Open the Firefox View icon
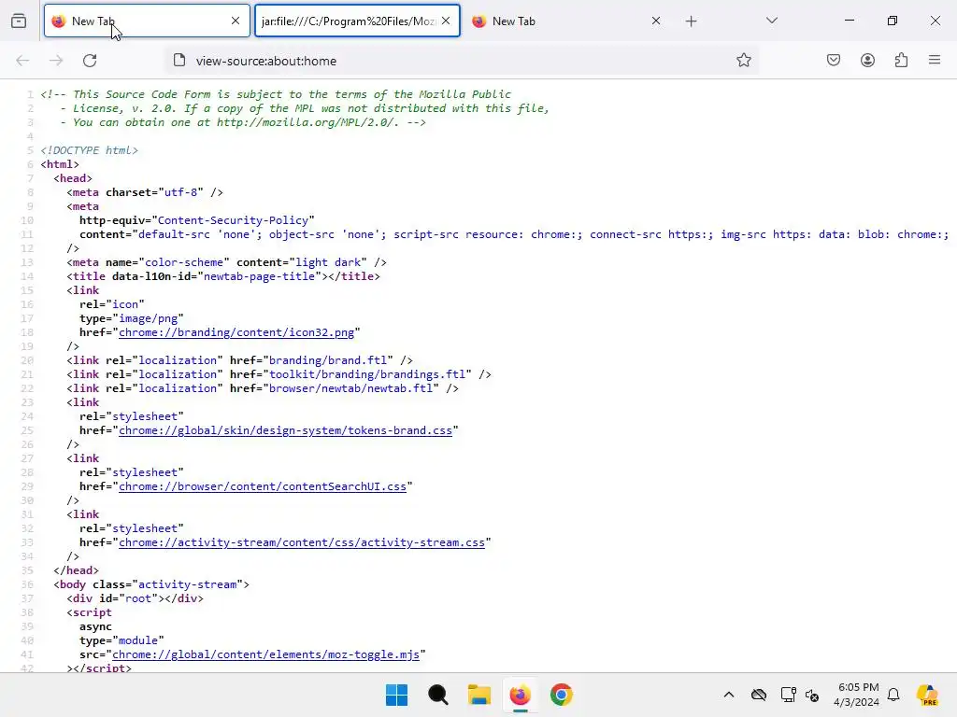957x717 pixels. point(19,21)
